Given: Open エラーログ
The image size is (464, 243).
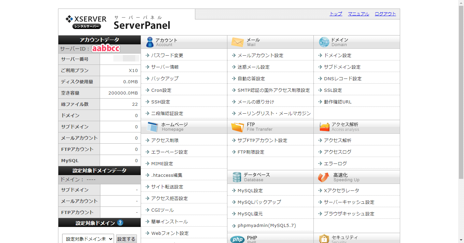Looking at the screenshot, I should 335,163.
